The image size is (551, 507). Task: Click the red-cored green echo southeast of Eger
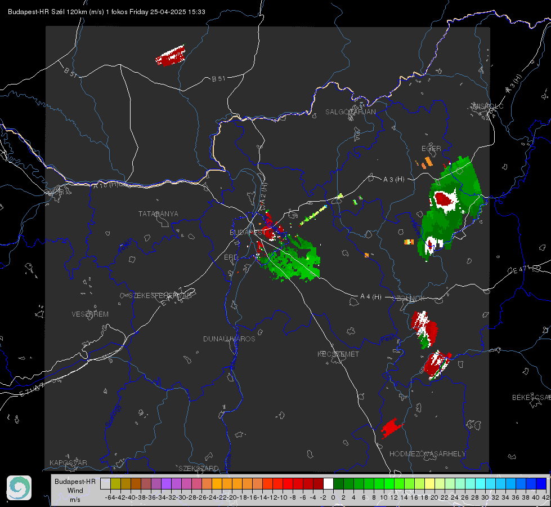pyautogui.click(x=451, y=207)
